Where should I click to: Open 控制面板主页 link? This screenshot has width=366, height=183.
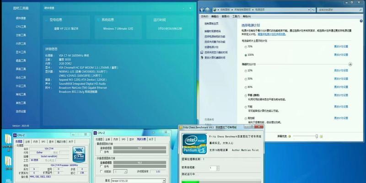(x=211, y=24)
